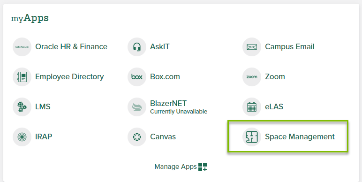This screenshot has width=362, height=182.
Task: Click the Box.com logo icon
Action: coord(137,77)
